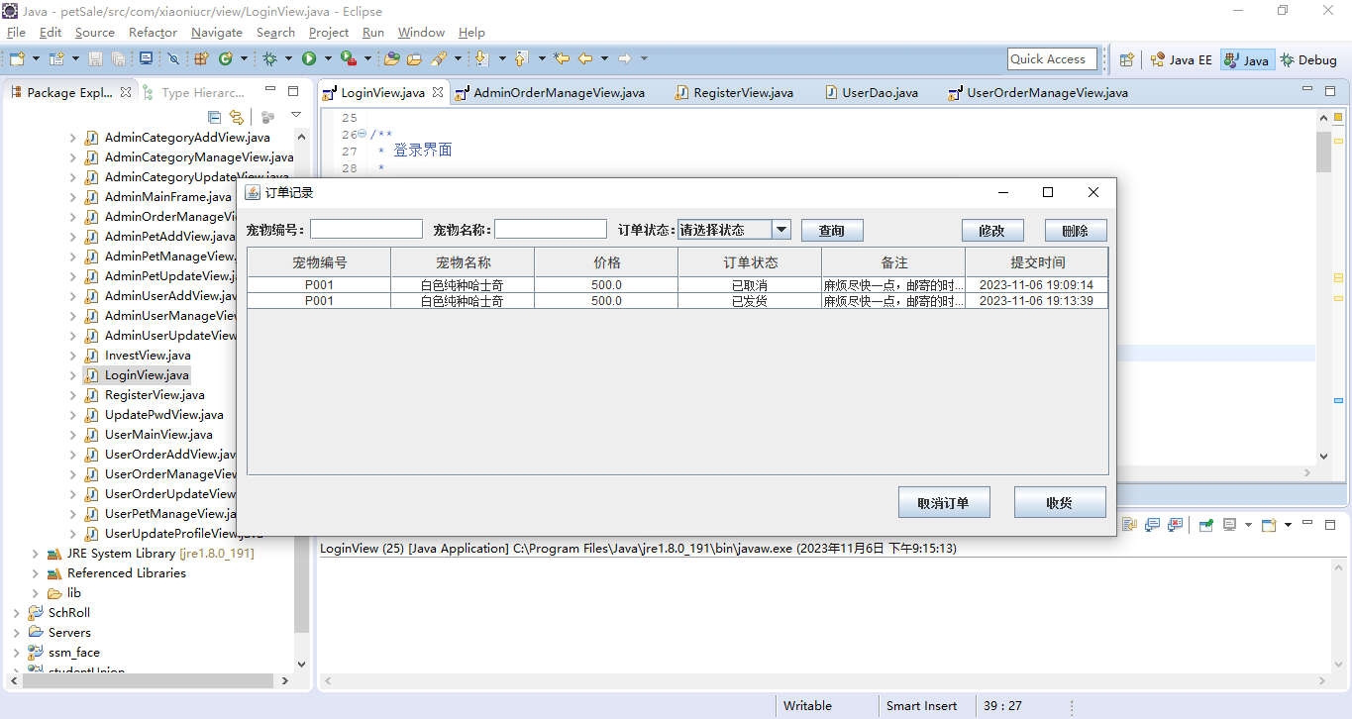
Task: Click the Open Task folder icon
Action: click(x=415, y=59)
